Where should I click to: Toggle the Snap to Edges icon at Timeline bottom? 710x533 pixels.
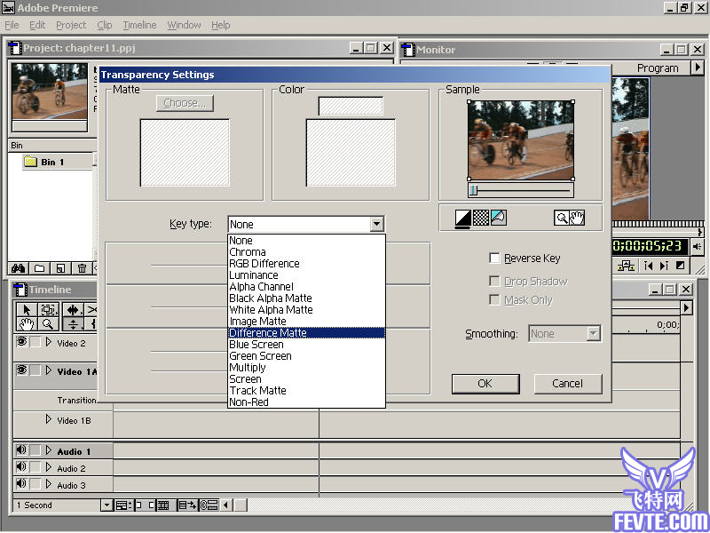145,505
